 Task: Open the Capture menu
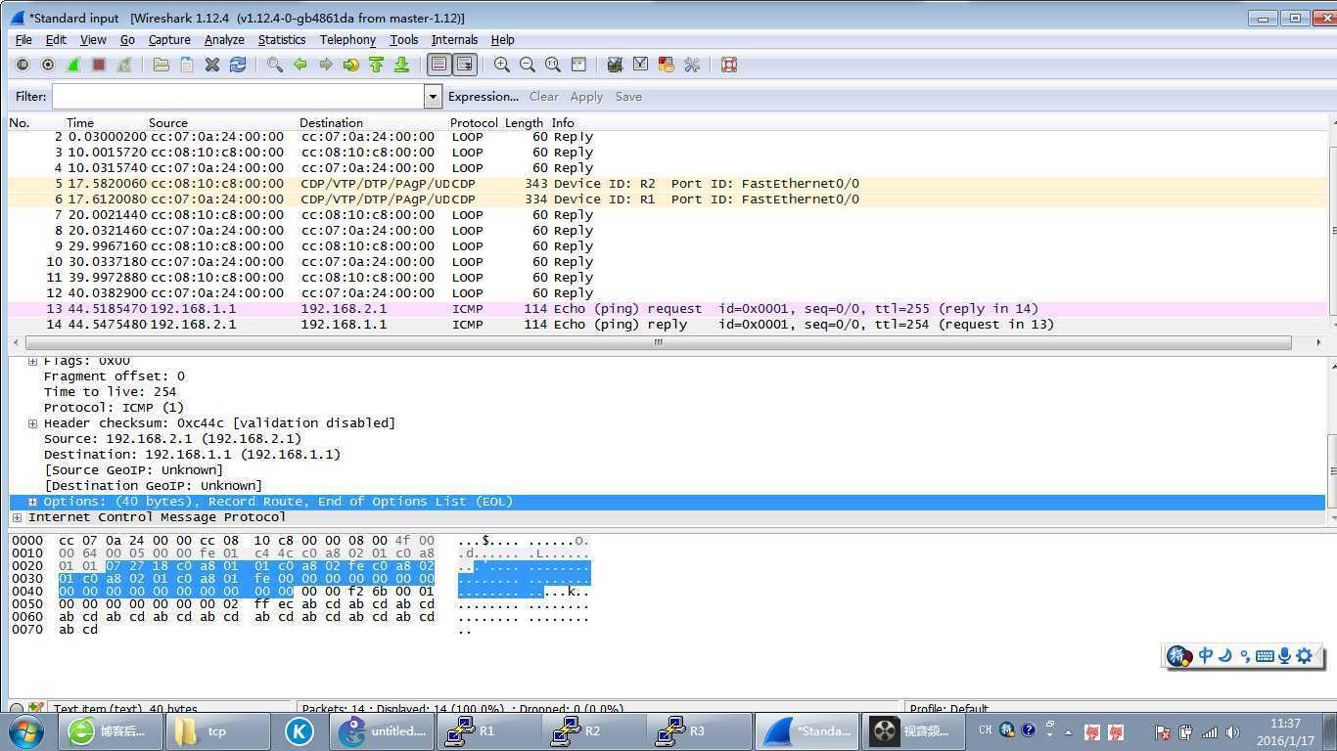point(169,40)
